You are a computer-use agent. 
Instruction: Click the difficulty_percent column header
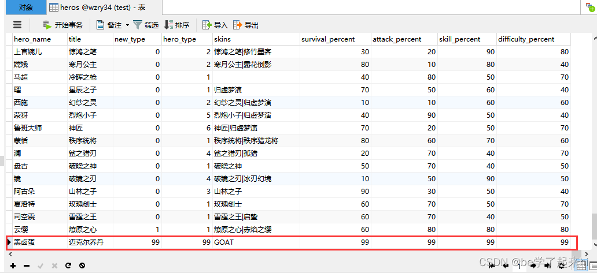(x=534, y=39)
